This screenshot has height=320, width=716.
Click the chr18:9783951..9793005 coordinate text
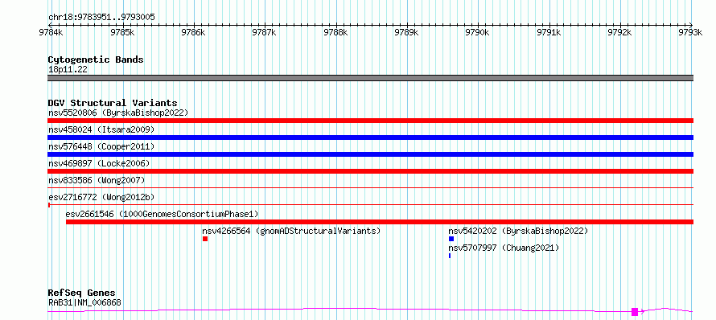click(101, 18)
